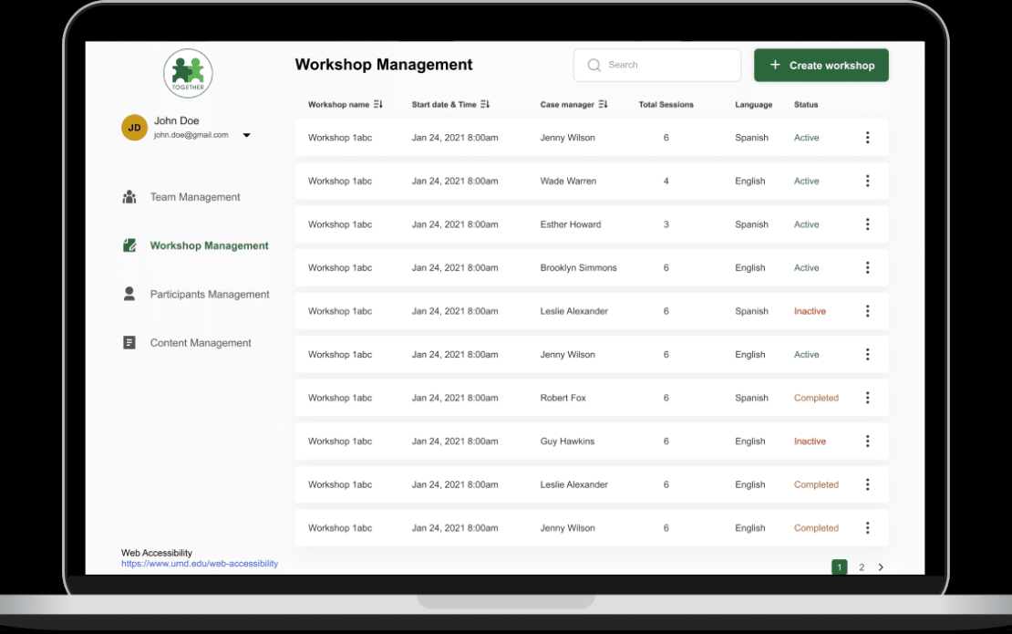The width and height of the screenshot is (1012, 634).
Task: Click the Total Sessions column header
Action: [666, 105]
